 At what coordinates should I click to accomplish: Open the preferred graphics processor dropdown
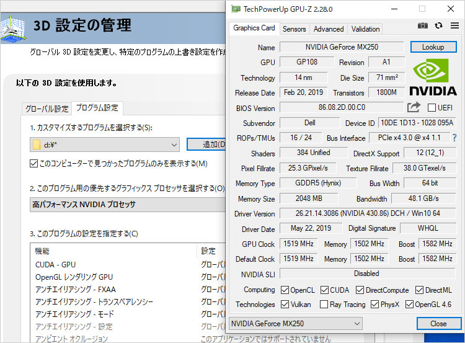tap(128, 205)
